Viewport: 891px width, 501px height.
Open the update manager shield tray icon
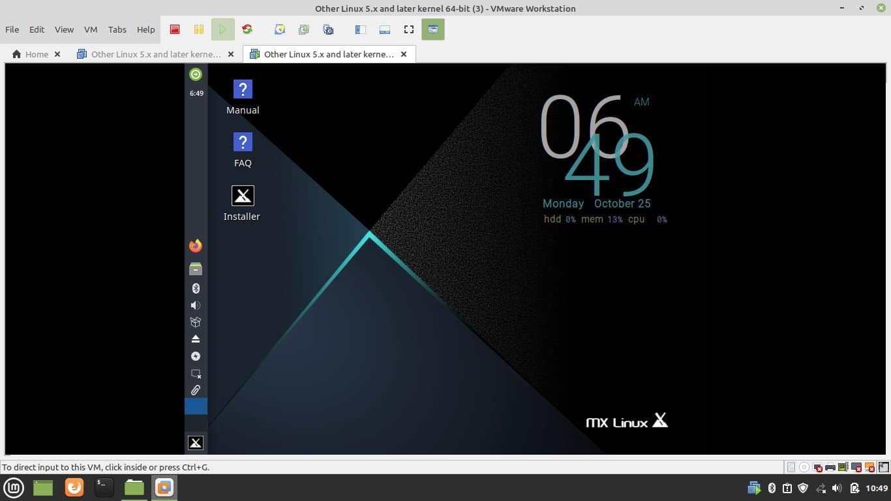click(804, 488)
